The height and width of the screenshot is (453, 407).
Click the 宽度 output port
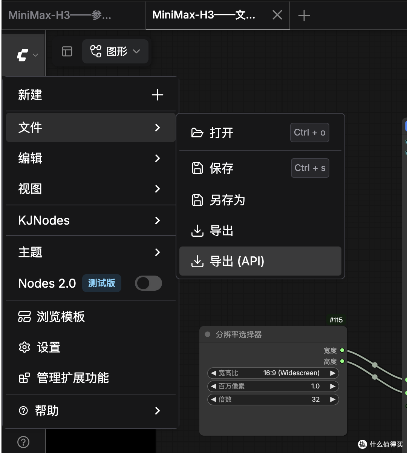[x=342, y=351]
